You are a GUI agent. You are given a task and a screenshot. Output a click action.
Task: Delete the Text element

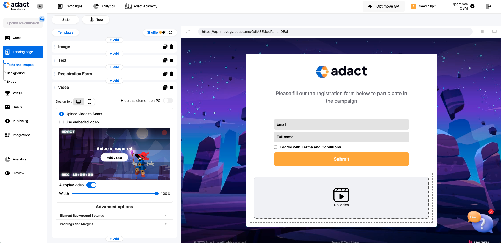[x=171, y=60]
